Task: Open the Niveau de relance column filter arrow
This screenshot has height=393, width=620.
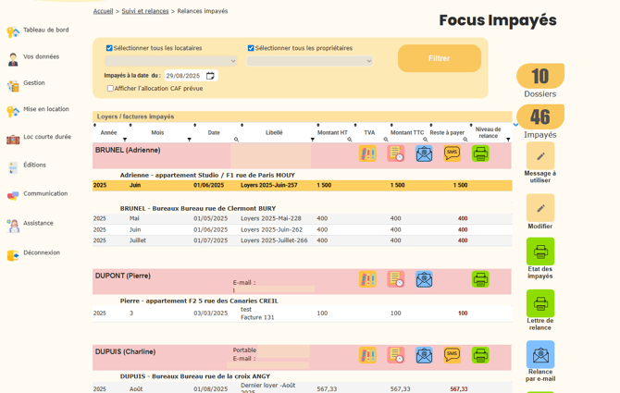Action: (x=508, y=140)
